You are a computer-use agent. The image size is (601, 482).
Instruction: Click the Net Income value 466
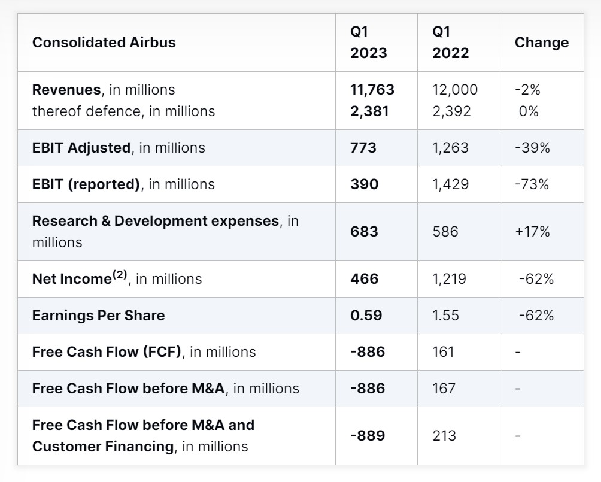[364, 279]
